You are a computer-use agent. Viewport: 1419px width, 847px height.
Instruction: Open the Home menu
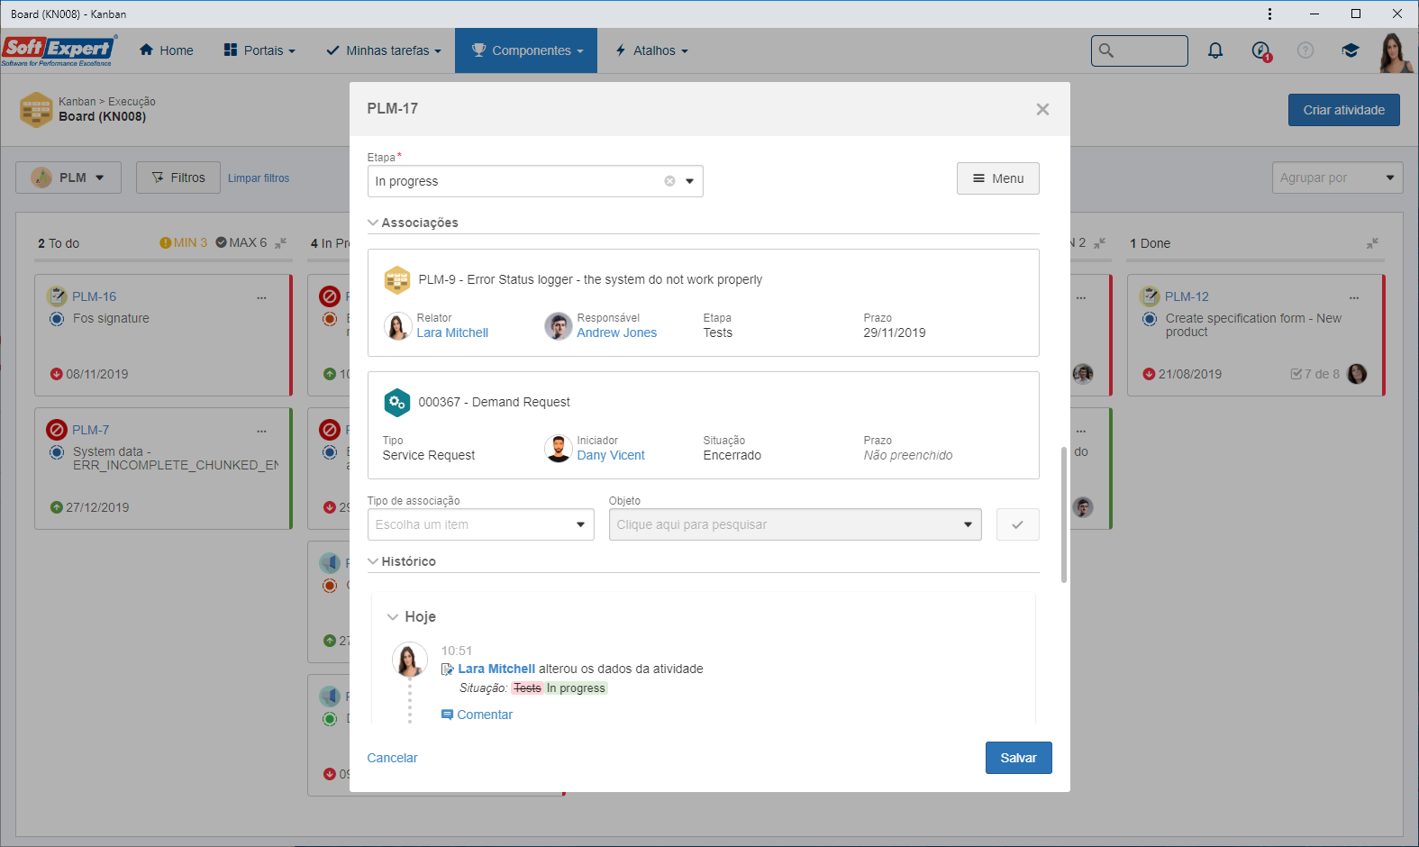click(167, 50)
